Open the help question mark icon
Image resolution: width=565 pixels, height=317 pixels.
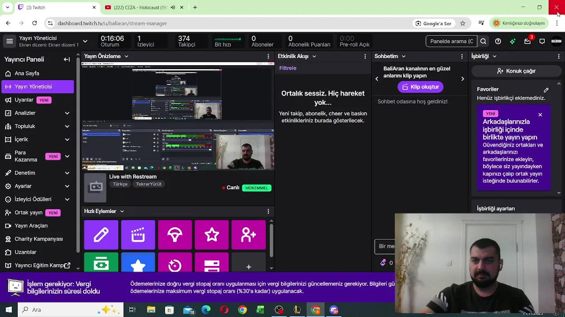(498, 41)
